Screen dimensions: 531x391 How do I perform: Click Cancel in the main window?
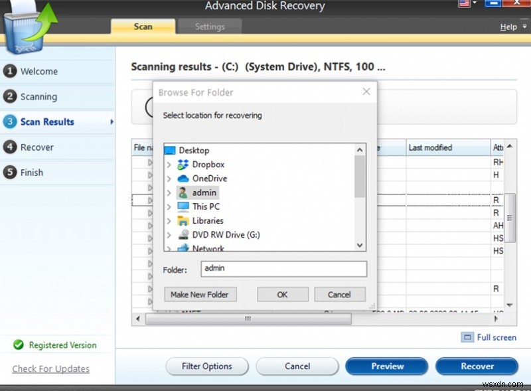coord(297,366)
